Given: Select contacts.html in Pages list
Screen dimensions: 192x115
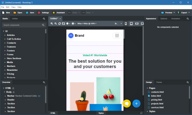Looking at the screenshot, I should pos(157,92).
